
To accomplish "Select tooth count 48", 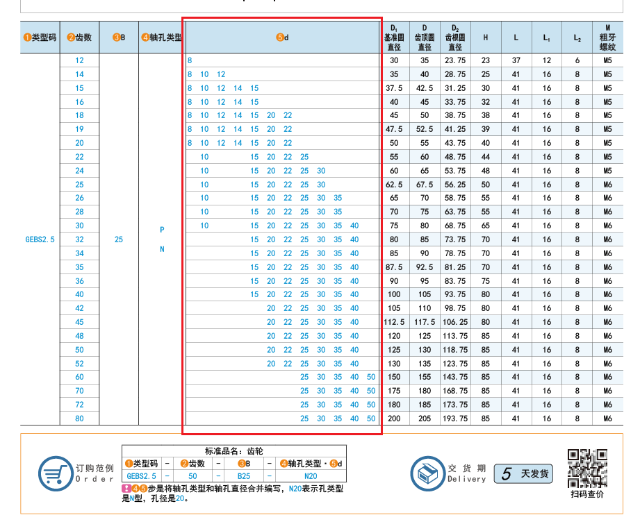I will 80,336.
